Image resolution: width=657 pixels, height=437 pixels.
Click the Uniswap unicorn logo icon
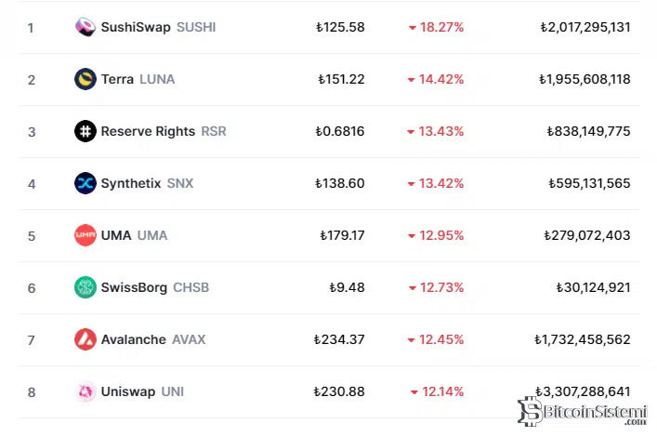[x=85, y=391]
